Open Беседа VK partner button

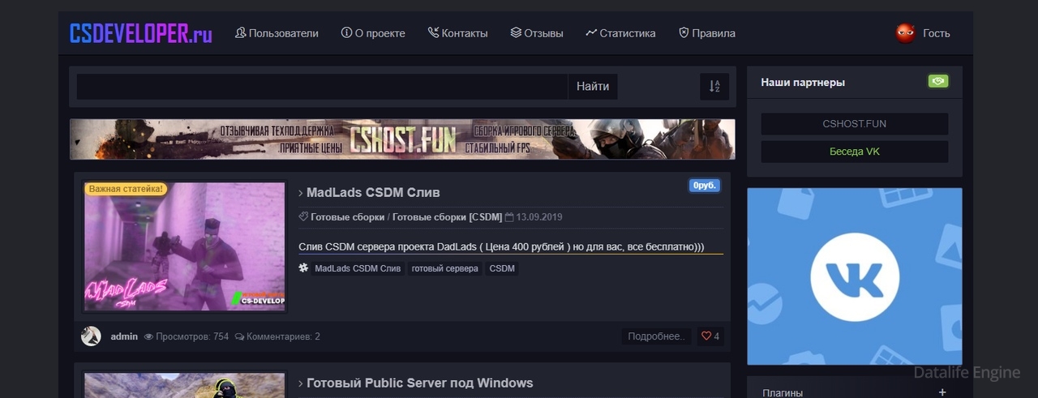(854, 152)
